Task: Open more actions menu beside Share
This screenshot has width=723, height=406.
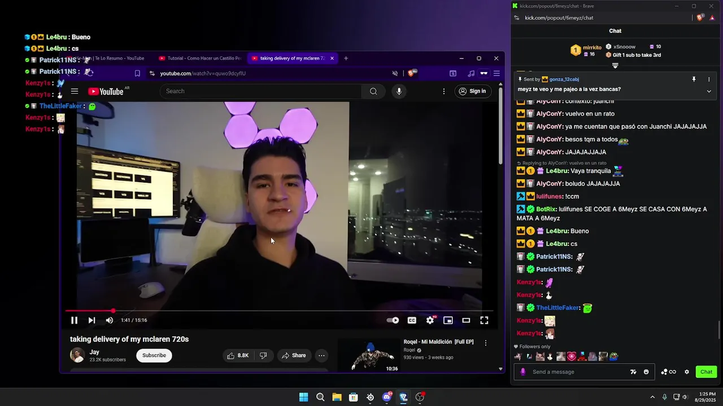Action: (321, 355)
